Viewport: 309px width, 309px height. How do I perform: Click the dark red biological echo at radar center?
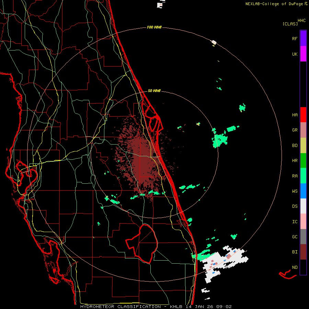pyautogui.click(x=145, y=158)
